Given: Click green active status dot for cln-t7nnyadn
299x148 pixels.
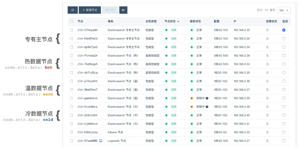Looking at the screenshot, I should [166, 30].
